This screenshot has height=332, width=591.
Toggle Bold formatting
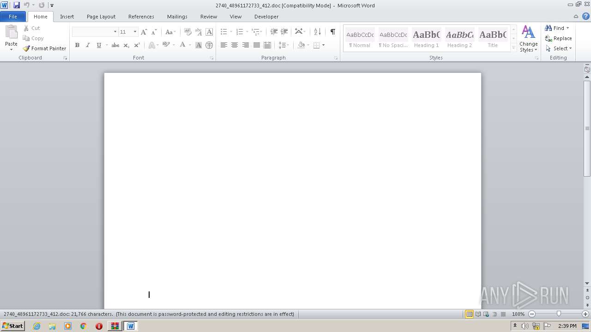pyautogui.click(x=77, y=45)
